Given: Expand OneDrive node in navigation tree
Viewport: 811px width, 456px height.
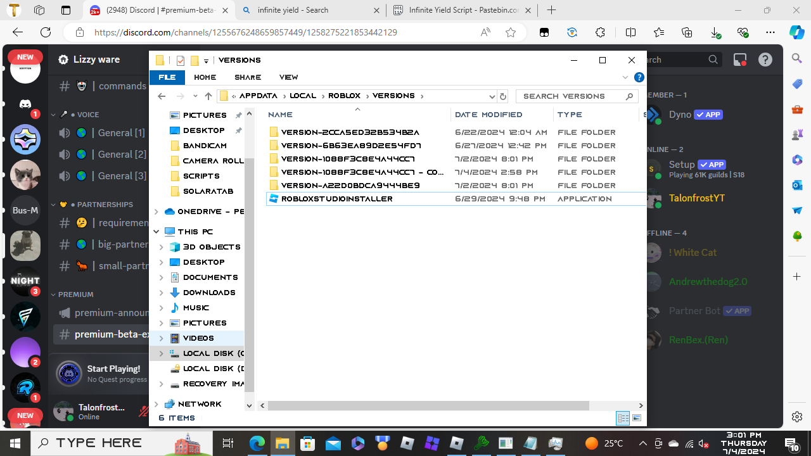Looking at the screenshot, I should point(156,212).
